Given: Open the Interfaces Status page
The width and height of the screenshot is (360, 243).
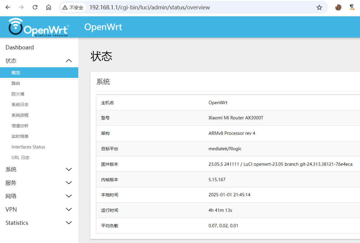Looking at the screenshot, I should [x=28, y=147].
